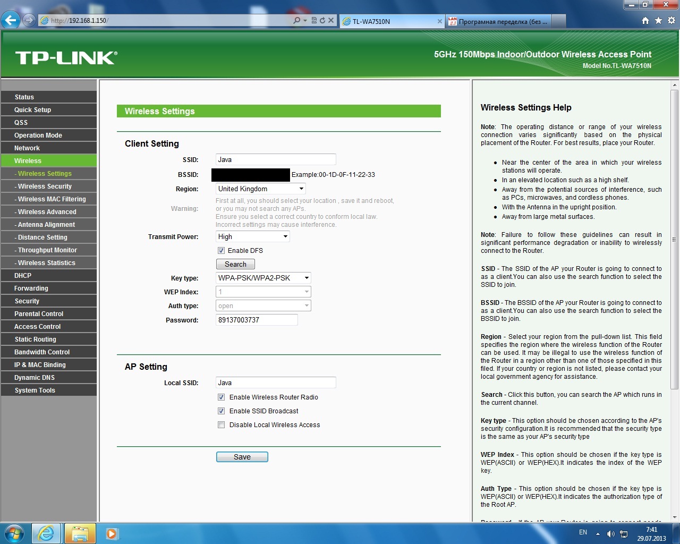680x544 pixels.
Task: Open Distance Setting page
Action: (x=49, y=237)
